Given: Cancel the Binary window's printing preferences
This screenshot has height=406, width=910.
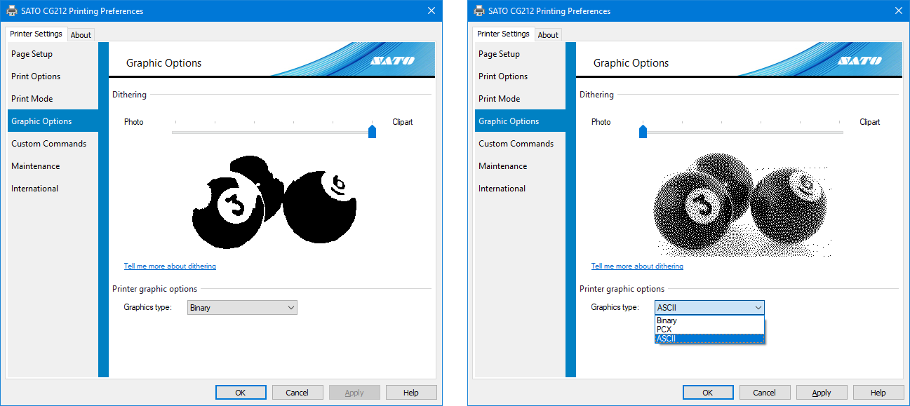Looking at the screenshot, I should (x=297, y=393).
